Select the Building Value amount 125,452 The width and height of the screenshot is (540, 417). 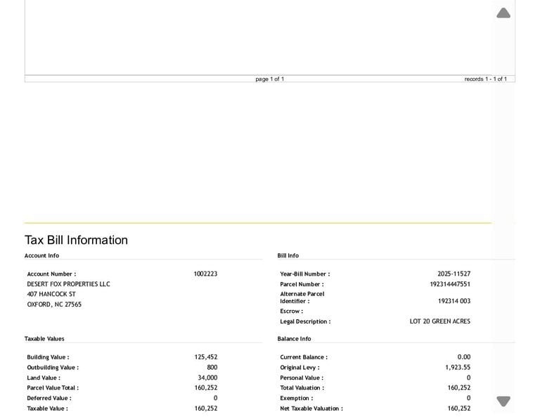pos(206,357)
